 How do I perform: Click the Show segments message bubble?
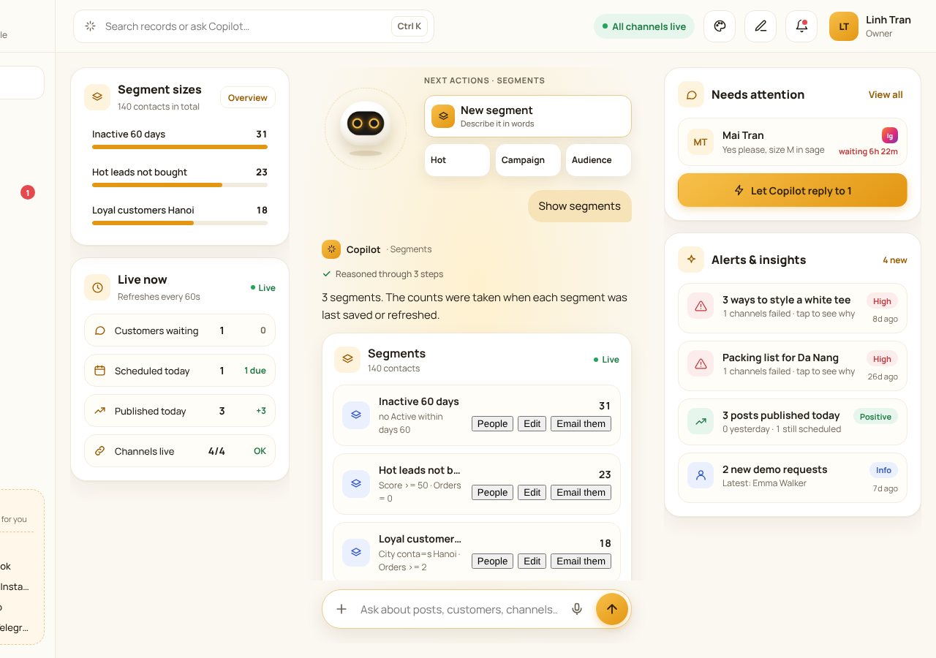[x=580, y=206]
